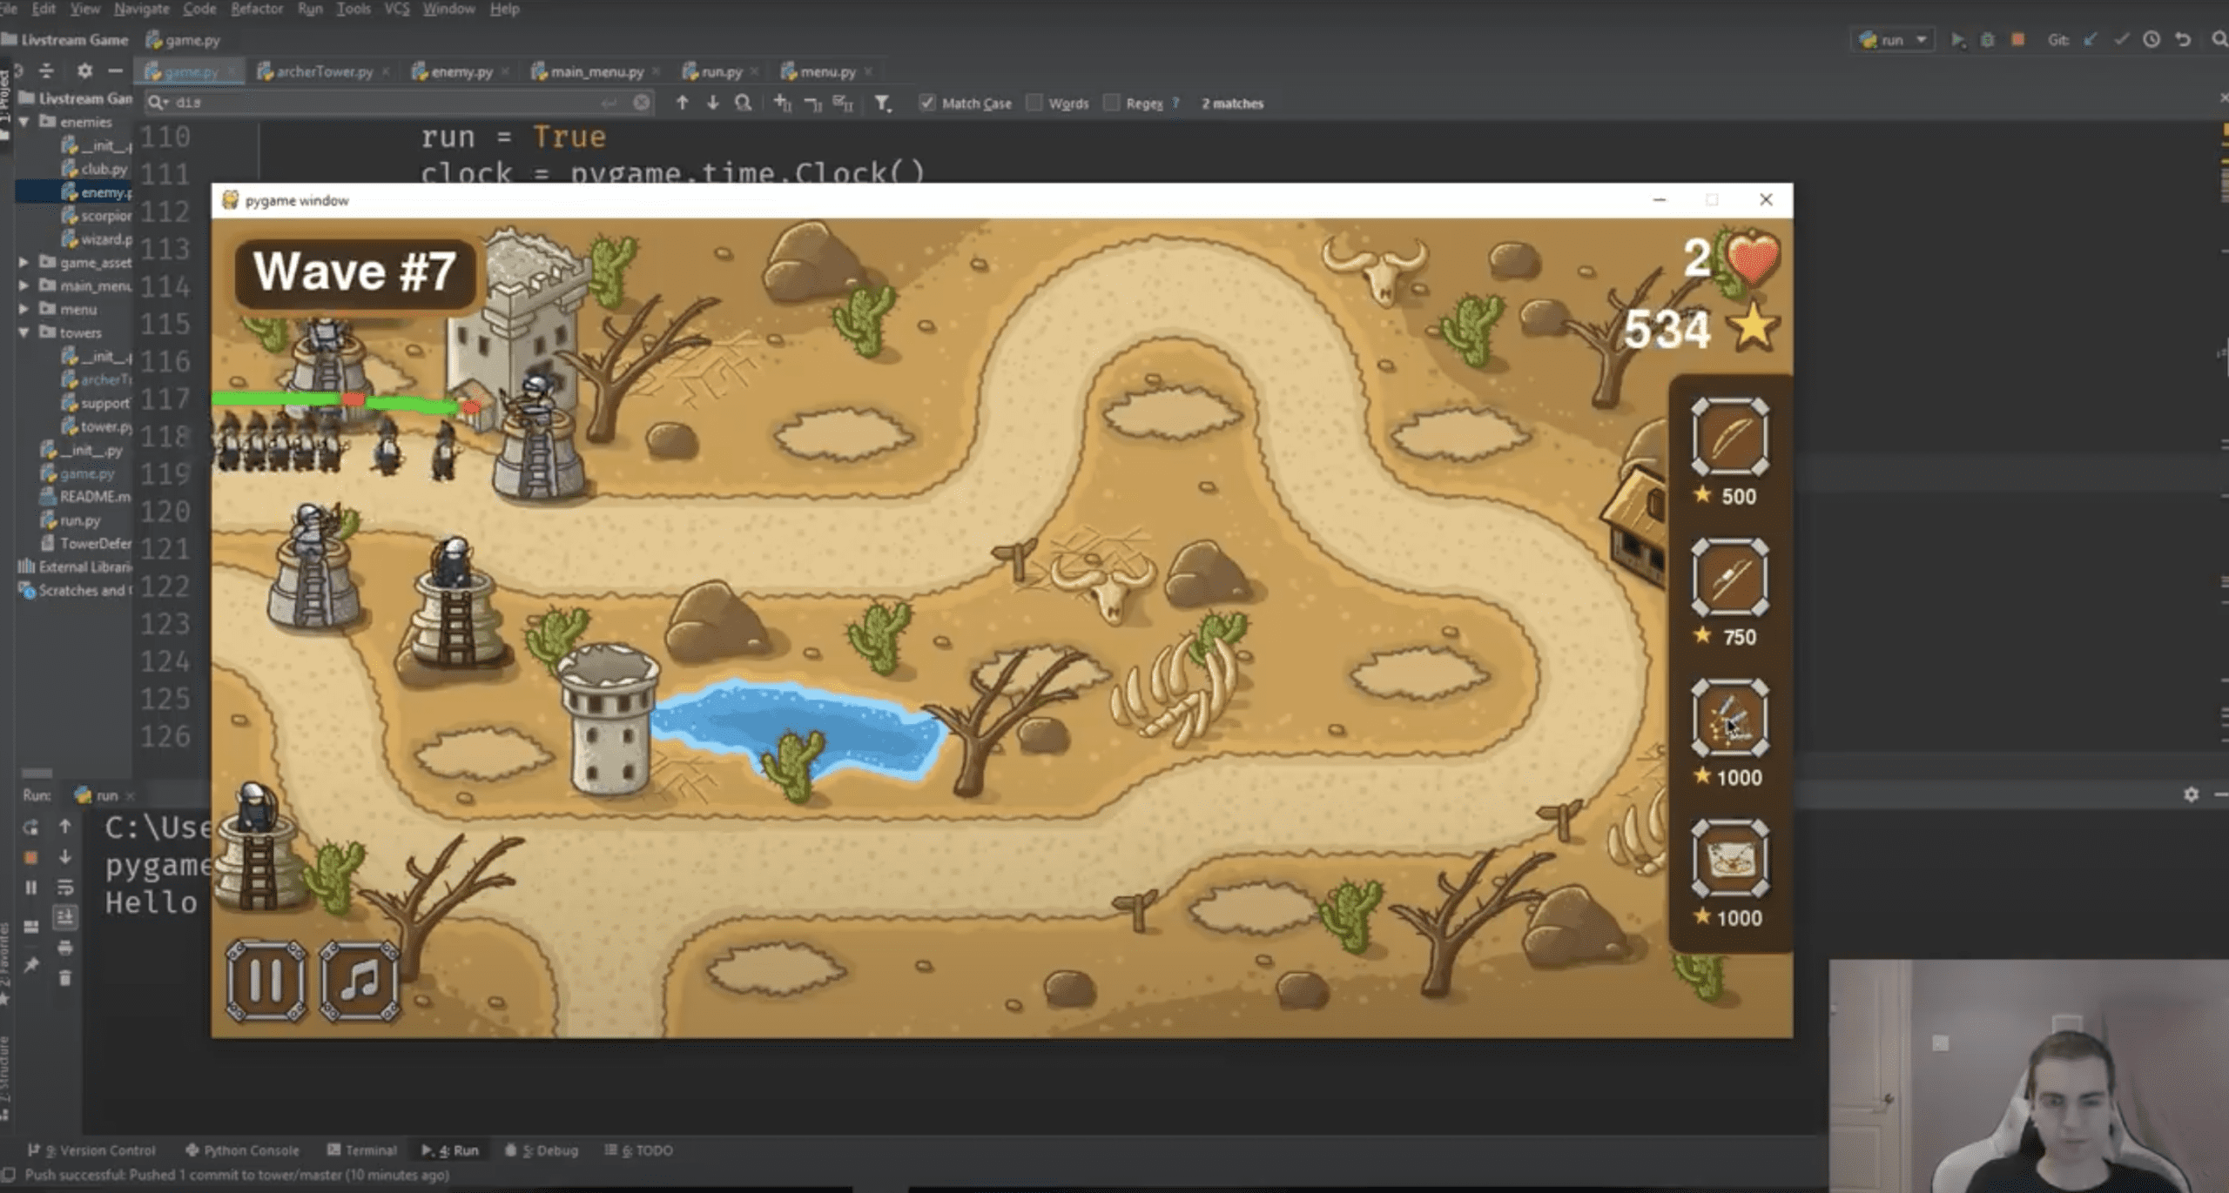Open the run configuration dropdown
2229x1193 pixels.
click(1891, 40)
